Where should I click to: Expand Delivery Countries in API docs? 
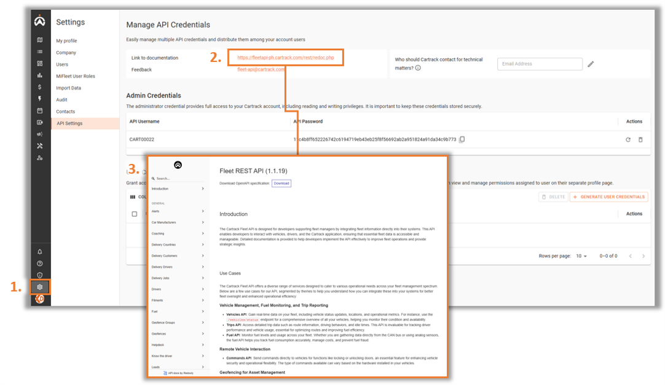pos(178,245)
